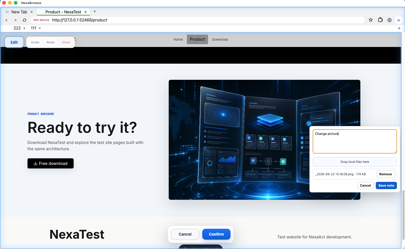Close the New Tab tab
Image resolution: width=405 pixels, height=249 pixels.
(x=32, y=12)
